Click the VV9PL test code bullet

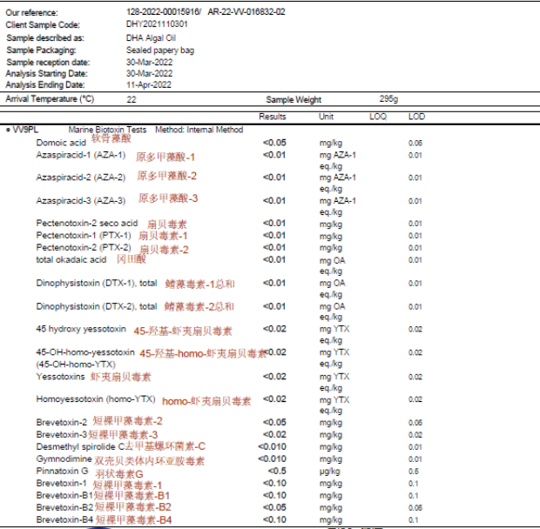pos(23,130)
